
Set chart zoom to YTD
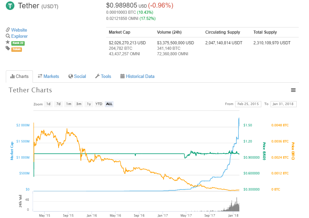coord(99,104)
